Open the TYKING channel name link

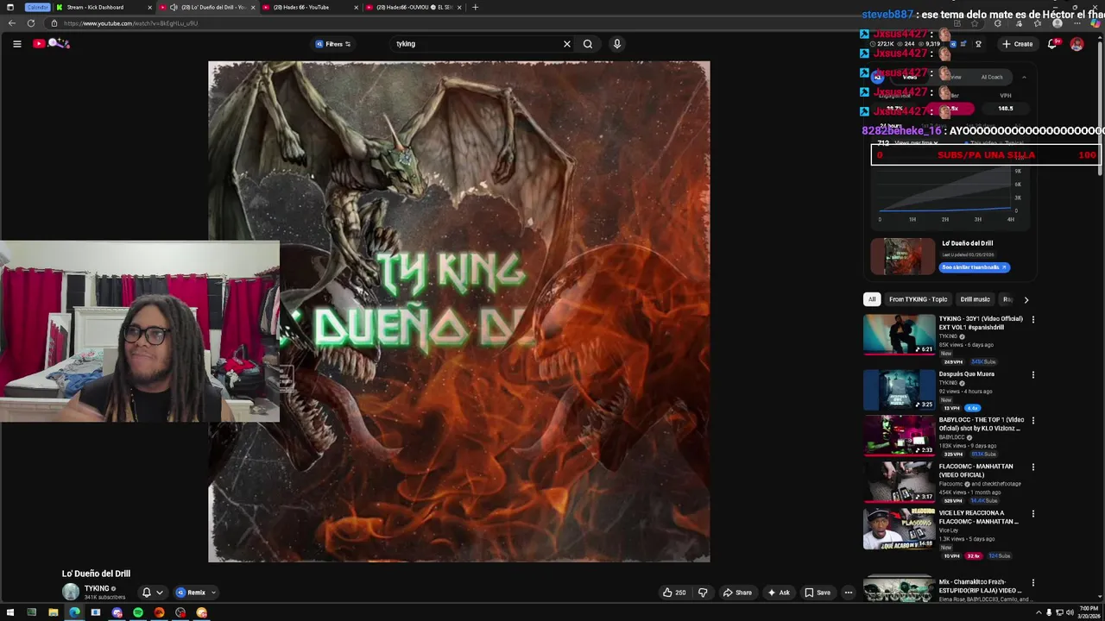point(97,588)
